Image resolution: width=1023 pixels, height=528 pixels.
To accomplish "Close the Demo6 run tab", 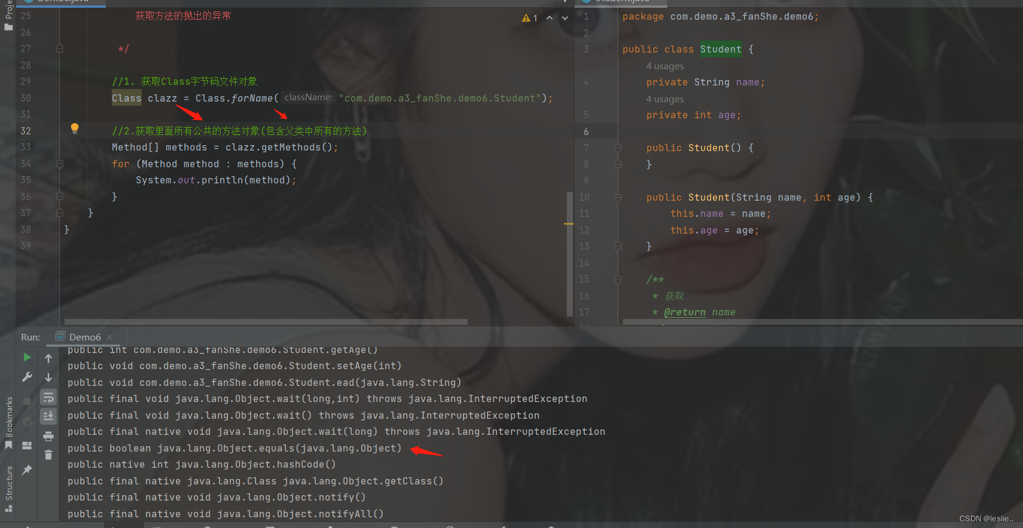I will click(x=109, y=337).
